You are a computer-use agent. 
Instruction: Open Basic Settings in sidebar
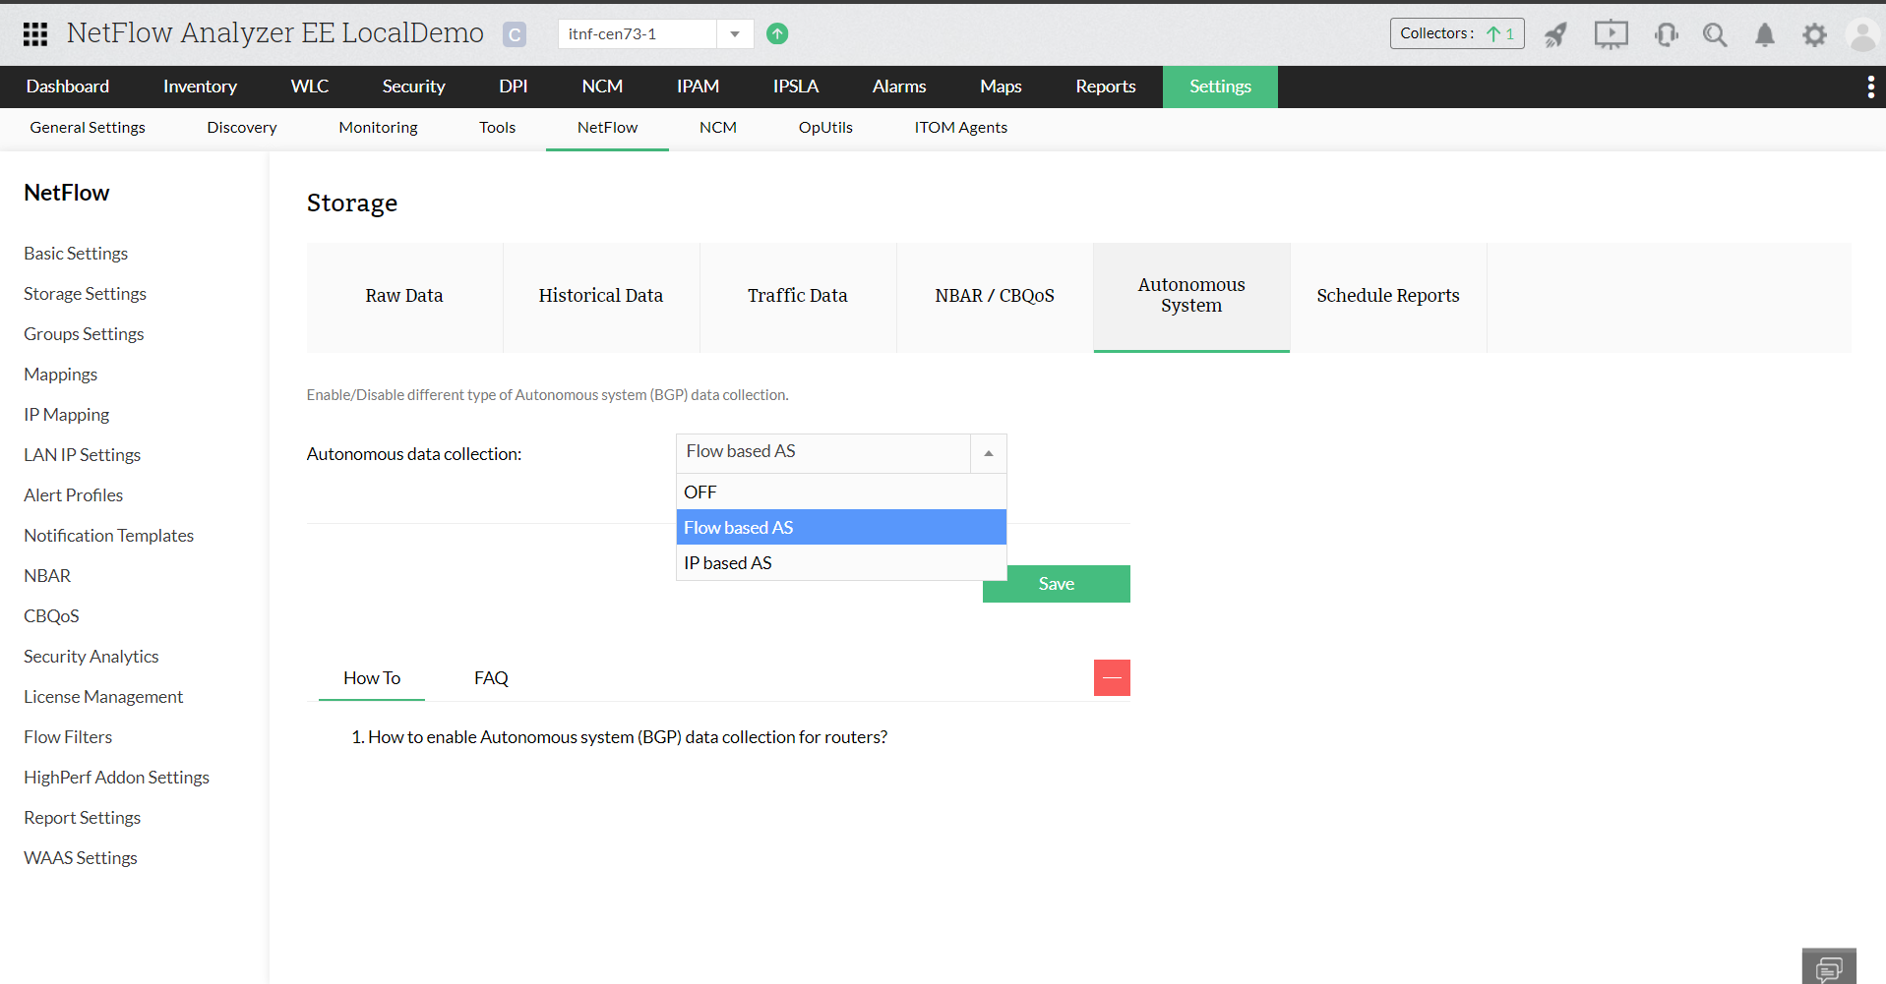pyautogui.click(x=76, y=254)
